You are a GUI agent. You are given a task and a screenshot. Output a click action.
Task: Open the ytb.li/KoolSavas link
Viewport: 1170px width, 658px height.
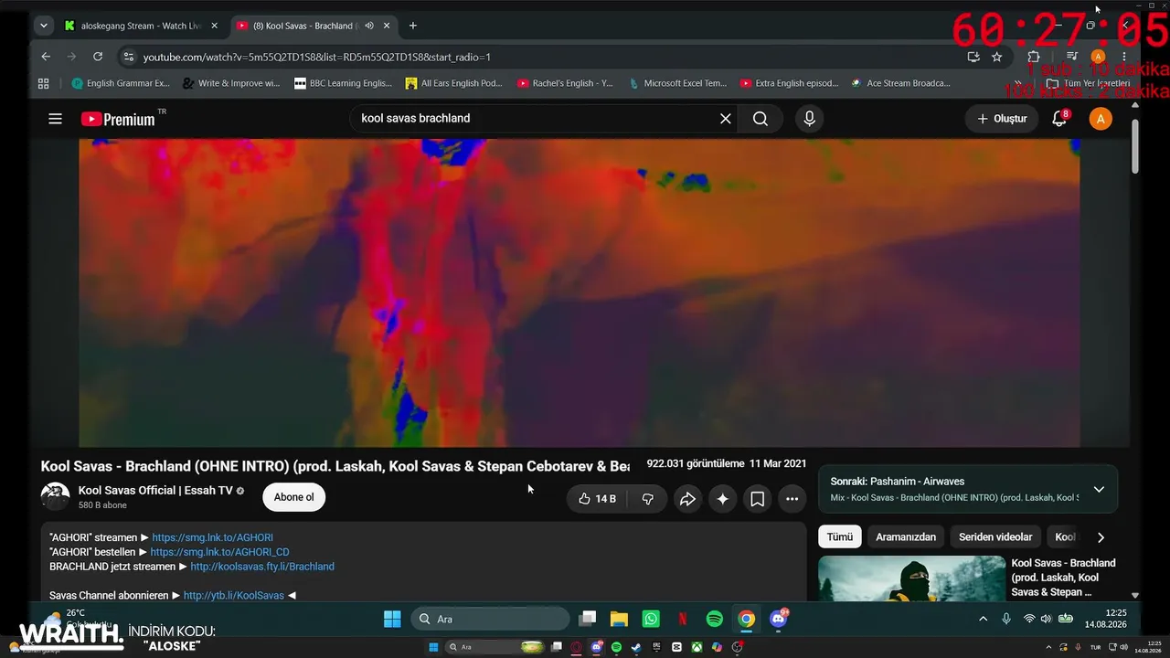point(234,596)
